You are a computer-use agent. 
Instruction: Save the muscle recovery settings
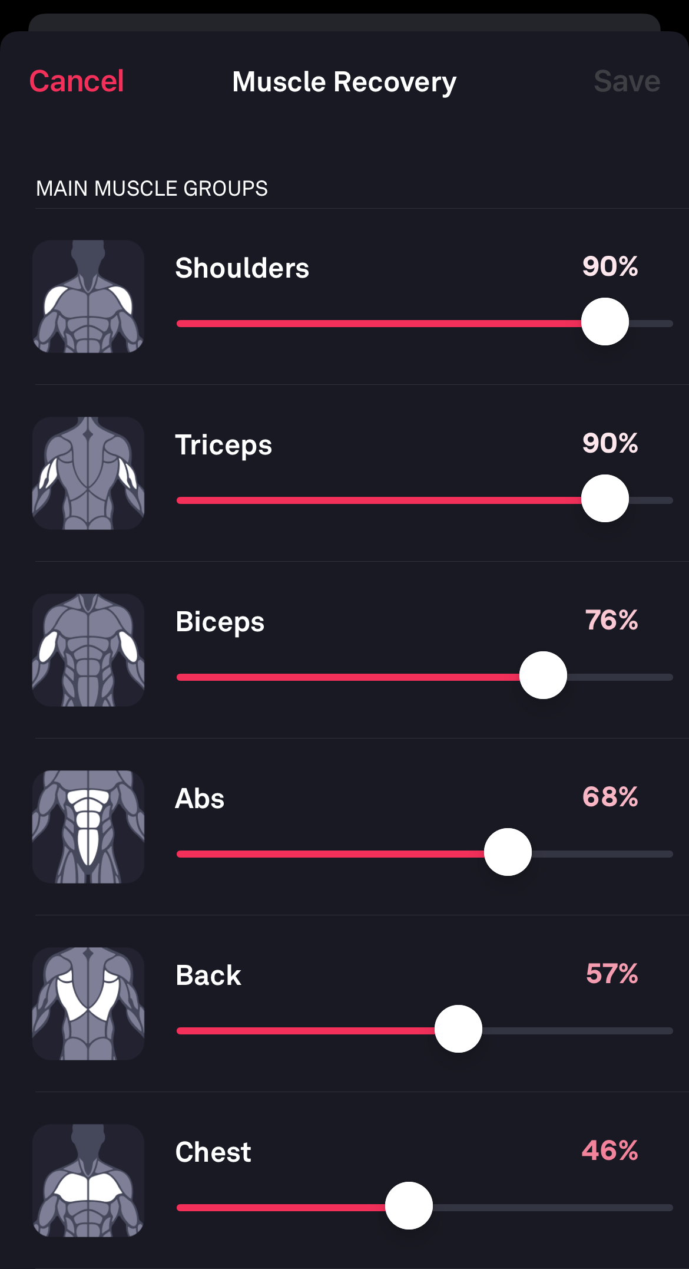(x=627, y=81)
